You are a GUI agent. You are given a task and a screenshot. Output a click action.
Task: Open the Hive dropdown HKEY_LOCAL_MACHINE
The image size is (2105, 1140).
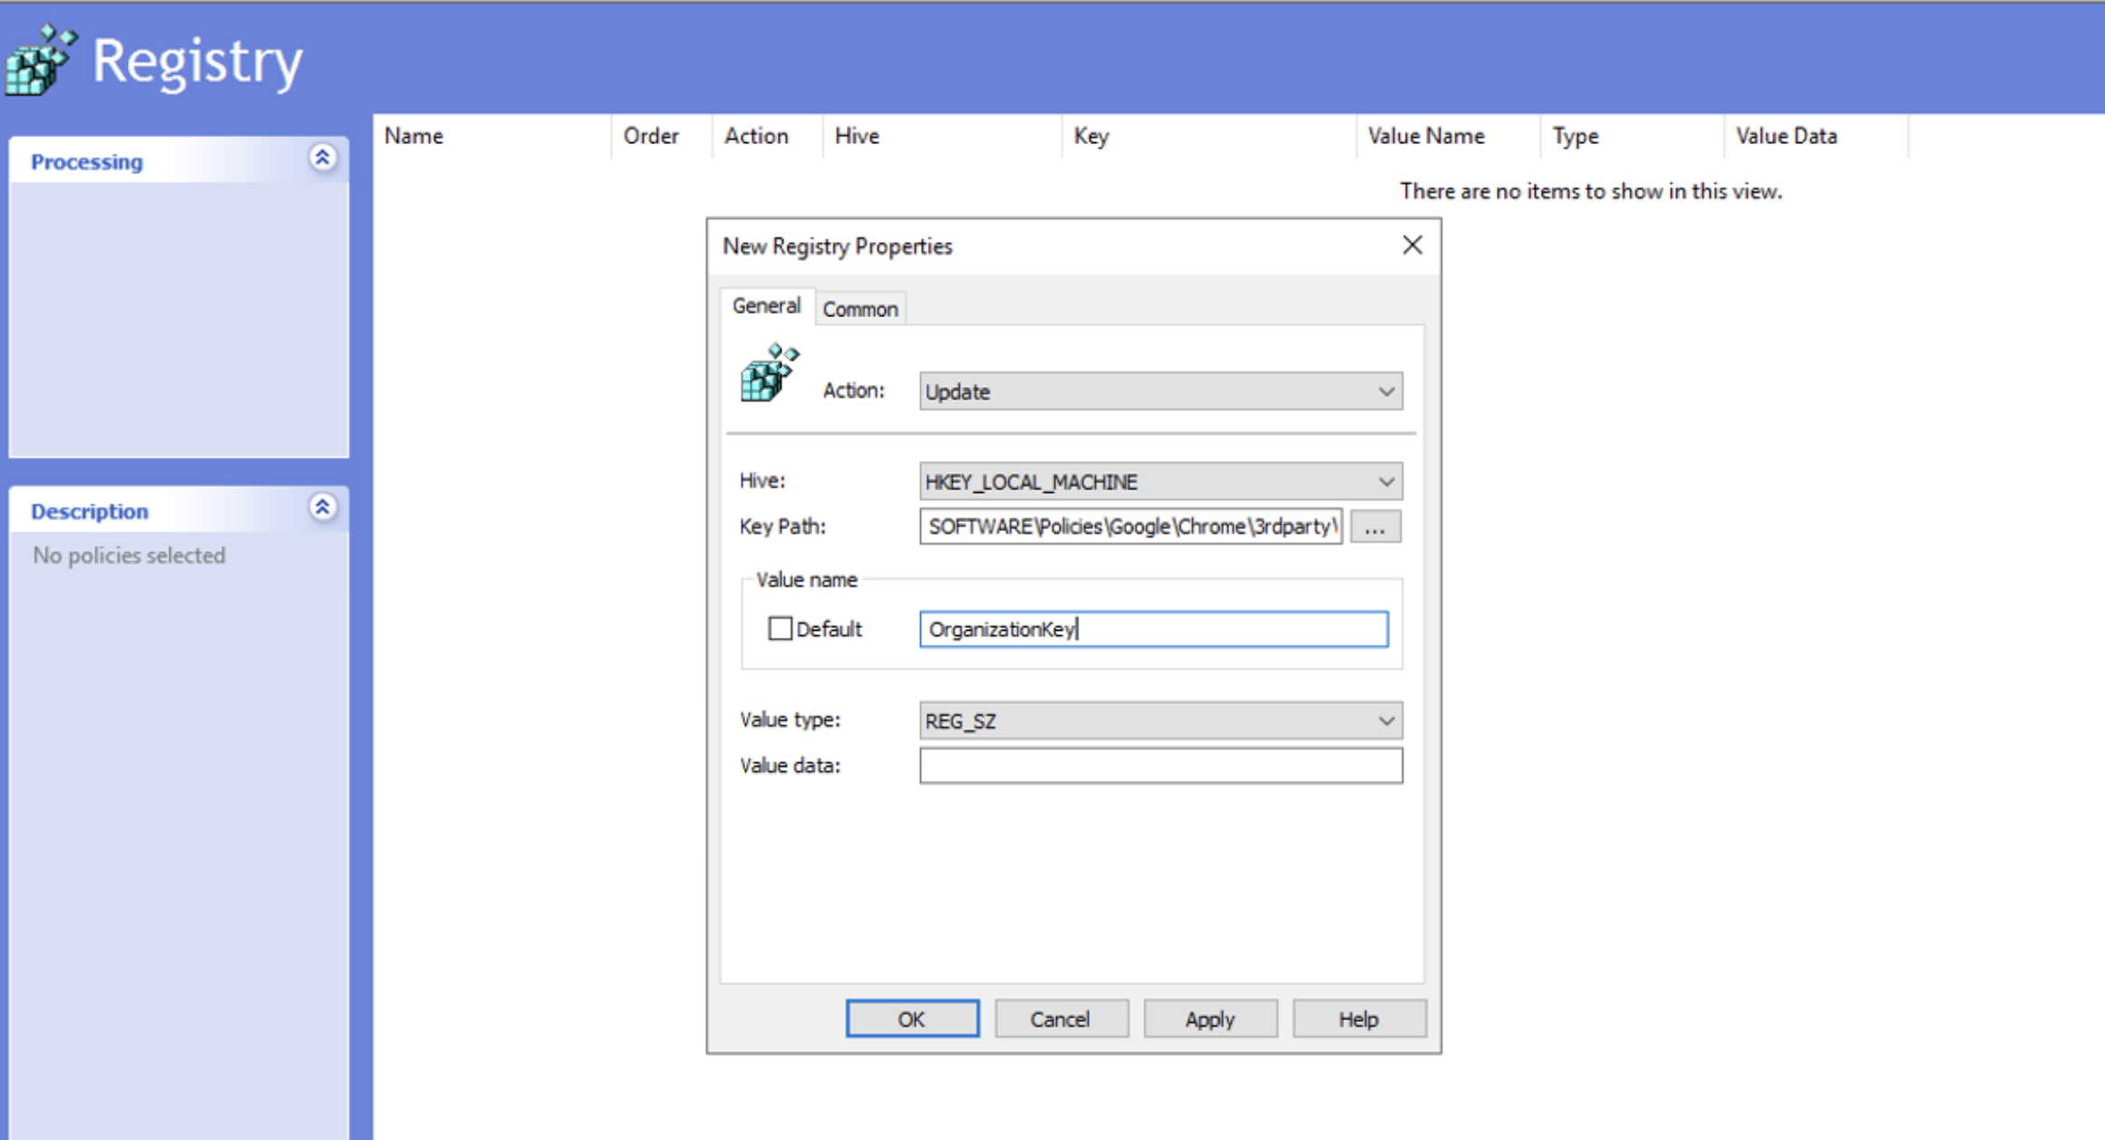[1159, 481]
